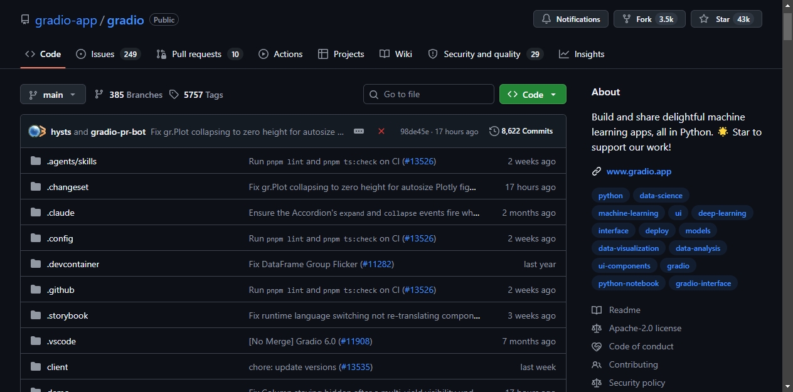
Task: Click the Notifications bell button
Action: click(571, 19)
